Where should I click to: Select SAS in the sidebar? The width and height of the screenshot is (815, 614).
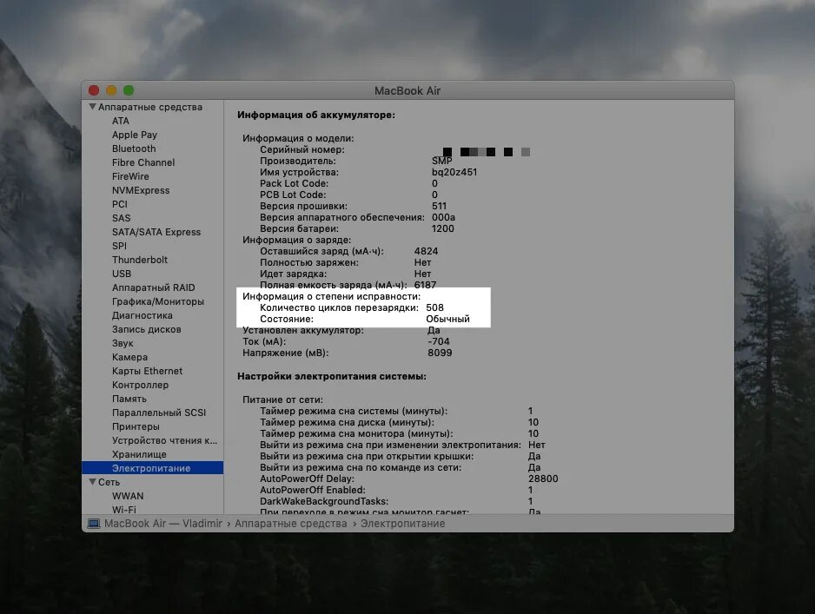[121, 218]
